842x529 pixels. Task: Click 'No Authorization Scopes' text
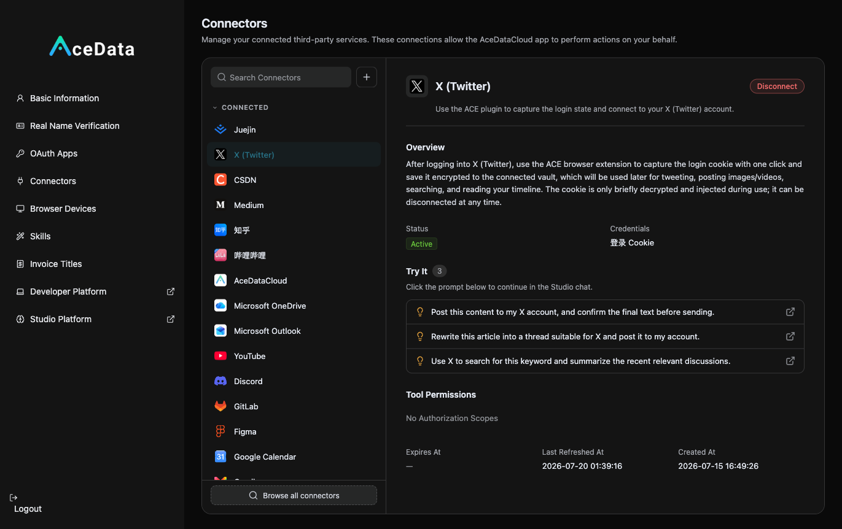click(452, 418)
